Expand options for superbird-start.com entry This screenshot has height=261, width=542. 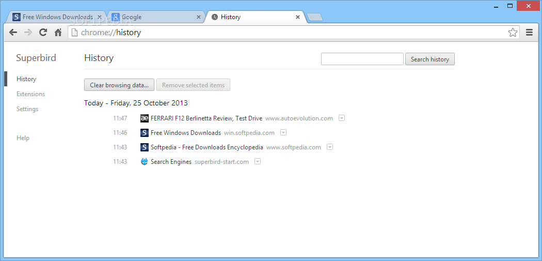coord(258,162)
